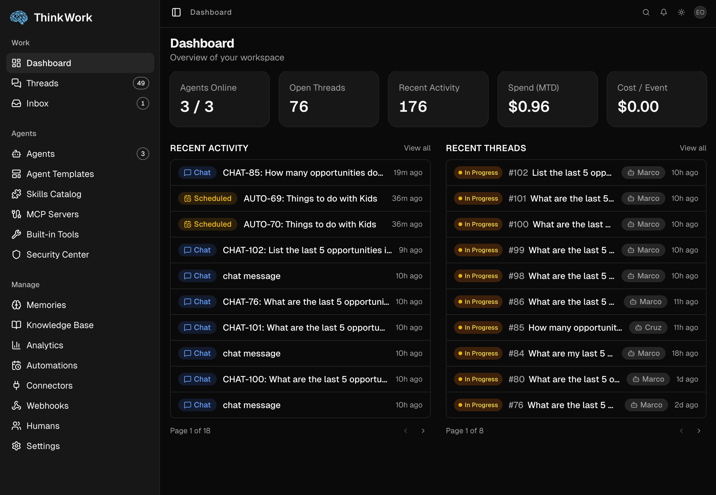Open the Memories section
The image size is (716, 495).
46,305
